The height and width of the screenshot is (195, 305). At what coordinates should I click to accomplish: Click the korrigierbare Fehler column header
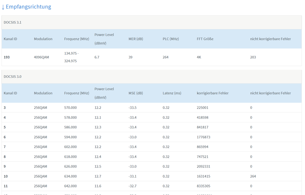212,93
